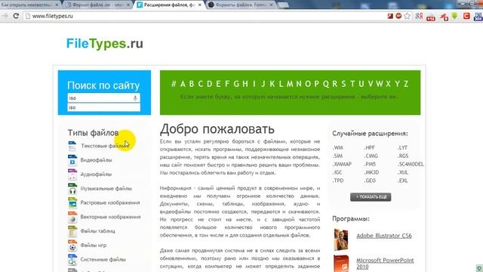
Task: Click the Adobe Illustrator box thumbnail
Action: coord(341,240)
